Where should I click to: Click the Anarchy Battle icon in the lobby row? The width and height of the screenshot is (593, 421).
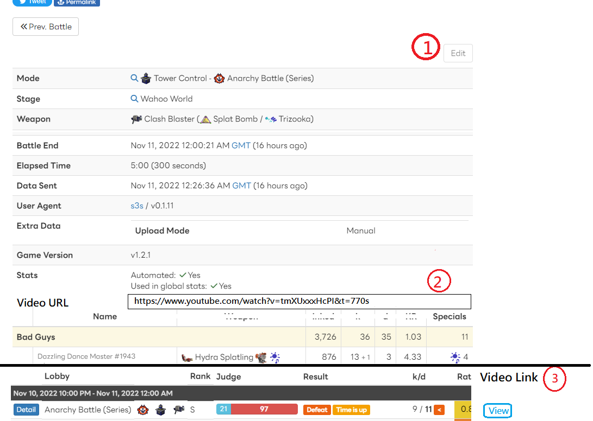142,410
